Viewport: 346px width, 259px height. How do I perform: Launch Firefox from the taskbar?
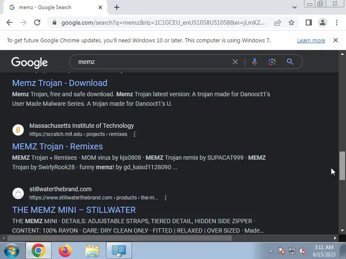pos(65,251)
